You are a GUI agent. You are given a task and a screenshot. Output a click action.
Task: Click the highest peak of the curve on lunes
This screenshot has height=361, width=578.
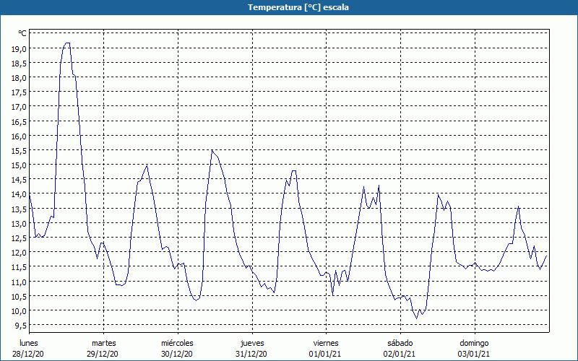tap(67, 43)
